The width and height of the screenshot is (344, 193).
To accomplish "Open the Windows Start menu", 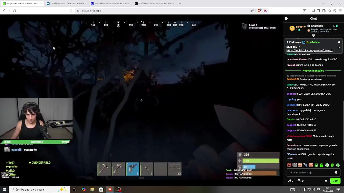I will point(4,190).
